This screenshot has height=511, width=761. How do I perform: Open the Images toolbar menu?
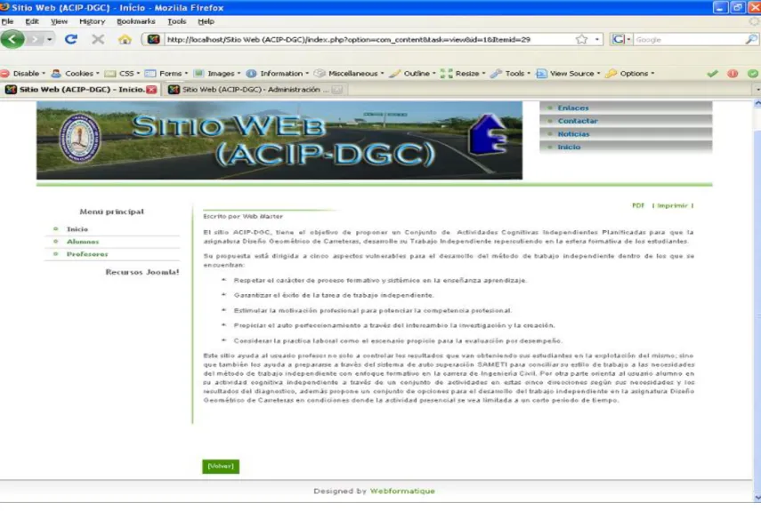217,74
